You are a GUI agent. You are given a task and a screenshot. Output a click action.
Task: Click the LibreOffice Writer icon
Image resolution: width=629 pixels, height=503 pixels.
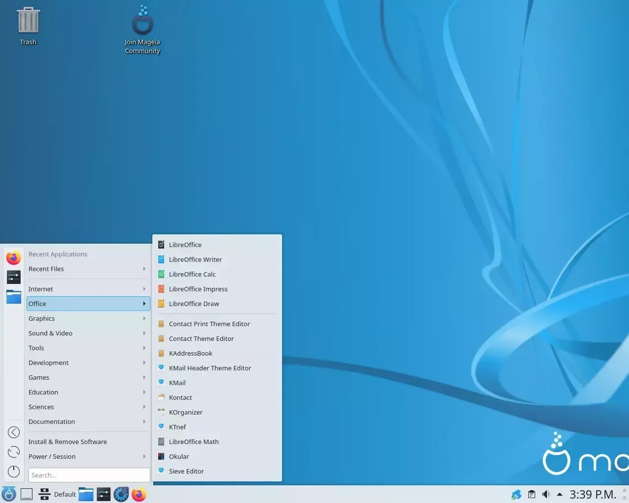[x=161, y=259]
